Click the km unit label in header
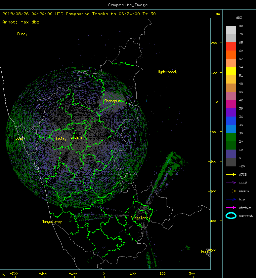This screenshot has width=256, height=278. (x=217, y=14)
